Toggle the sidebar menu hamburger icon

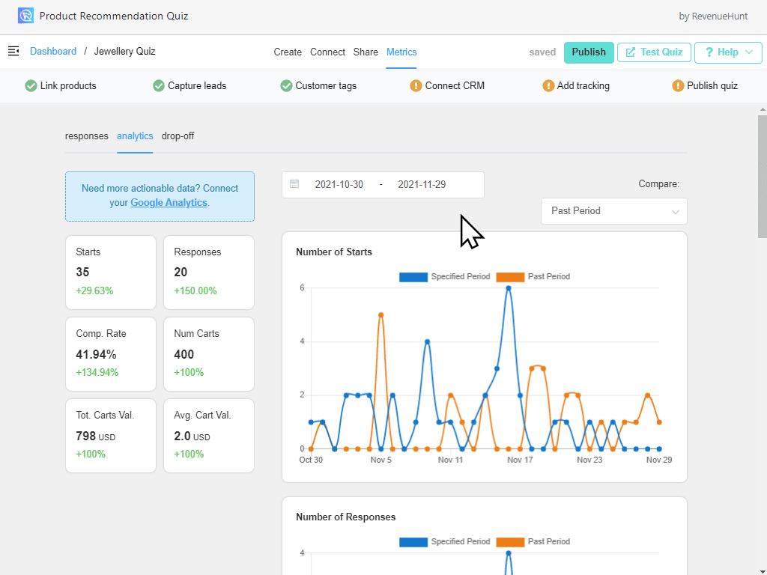(x=13, y=51)
